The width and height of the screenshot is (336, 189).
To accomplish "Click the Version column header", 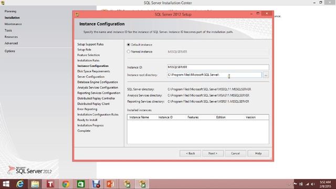I will [251, 117].
